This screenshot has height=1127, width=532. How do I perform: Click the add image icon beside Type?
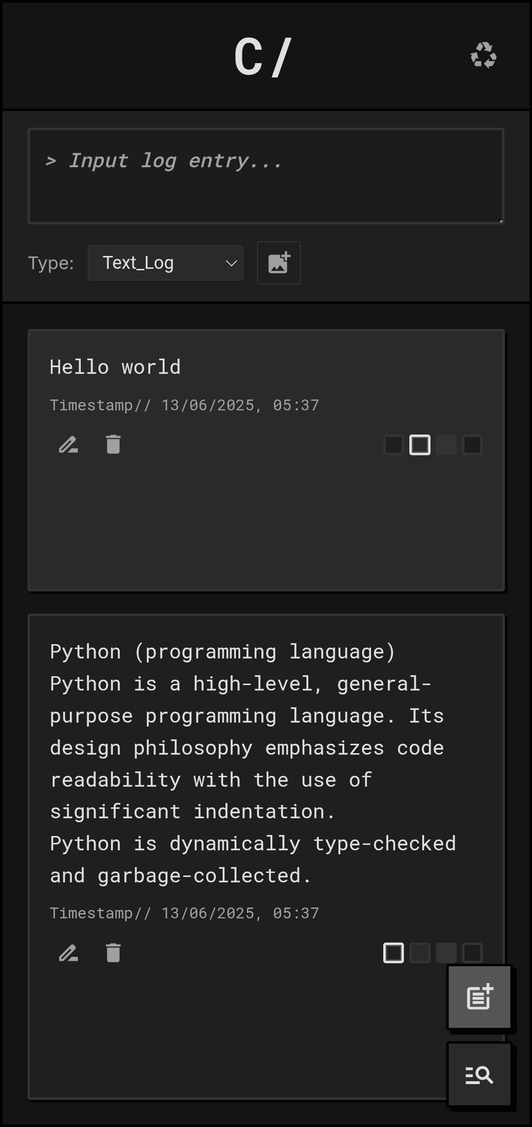coord(279,263)
